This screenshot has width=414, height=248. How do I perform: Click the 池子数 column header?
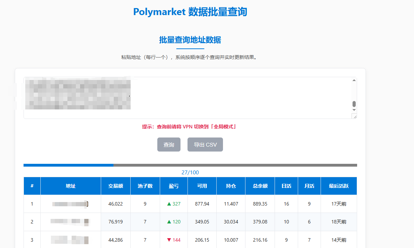(145, 186)
